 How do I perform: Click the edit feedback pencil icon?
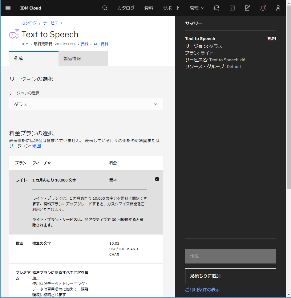(248, 8)
